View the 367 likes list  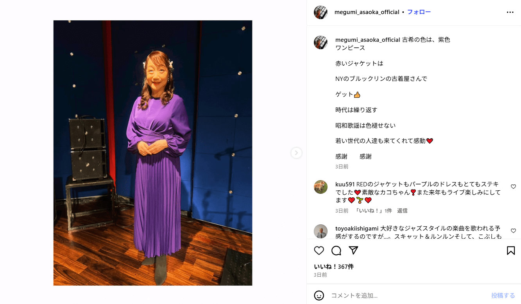point(334,266)
